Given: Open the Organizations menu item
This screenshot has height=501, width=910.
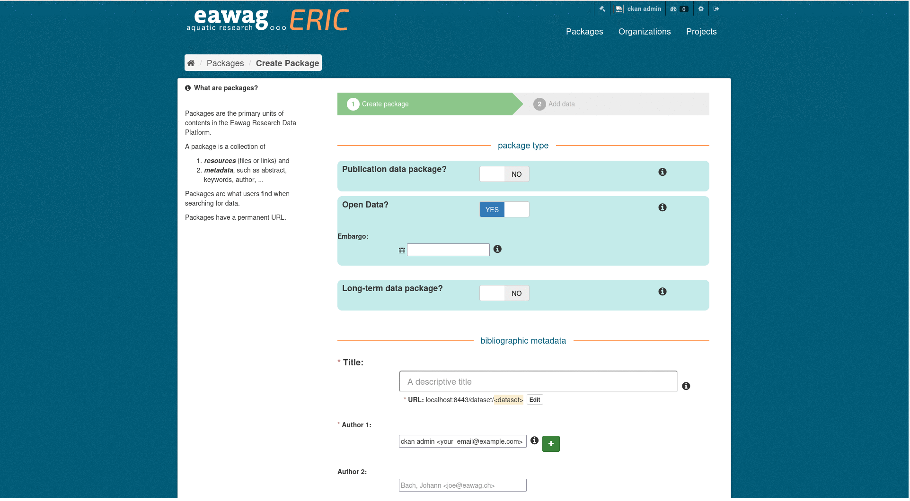Looking at the screenshot, I should 644,32.
